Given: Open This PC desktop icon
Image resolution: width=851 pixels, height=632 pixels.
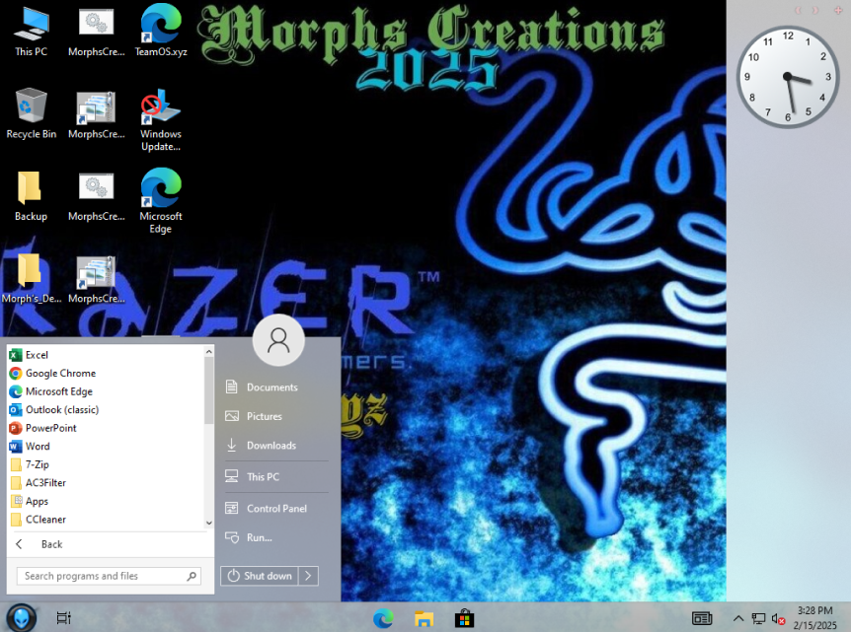Looking at the screenshot, I should point(31,32).
